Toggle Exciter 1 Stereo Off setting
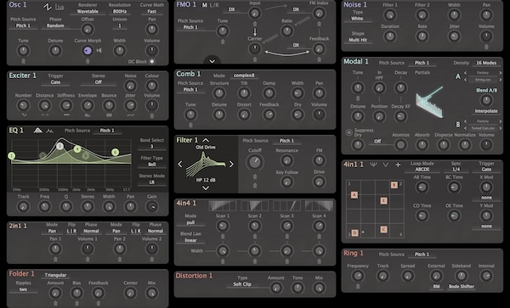This screenshot has height=308, width=510. [x=99, y=82]
